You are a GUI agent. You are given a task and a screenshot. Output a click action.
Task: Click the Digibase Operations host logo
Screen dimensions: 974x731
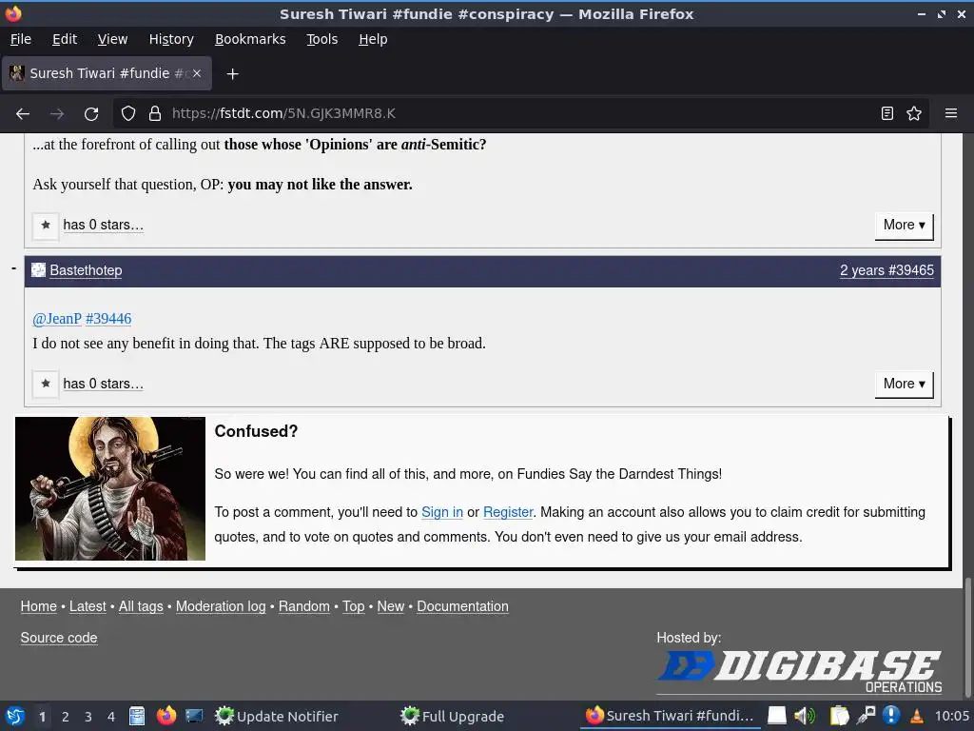[799, 671]
